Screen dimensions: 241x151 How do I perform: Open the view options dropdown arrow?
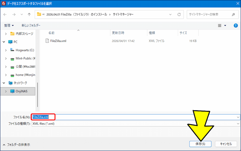pos(225,26)
